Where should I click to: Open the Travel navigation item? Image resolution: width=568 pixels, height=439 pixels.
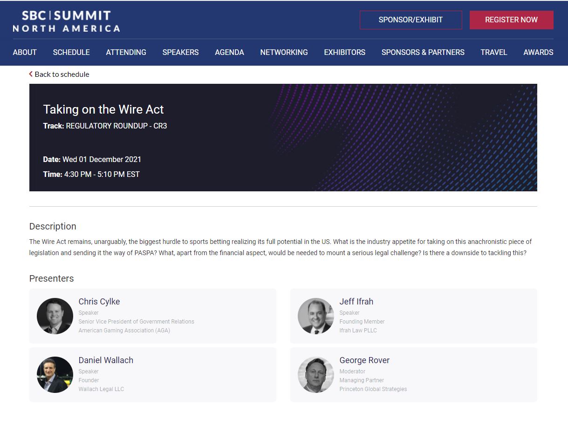click(x=493, y=52)
